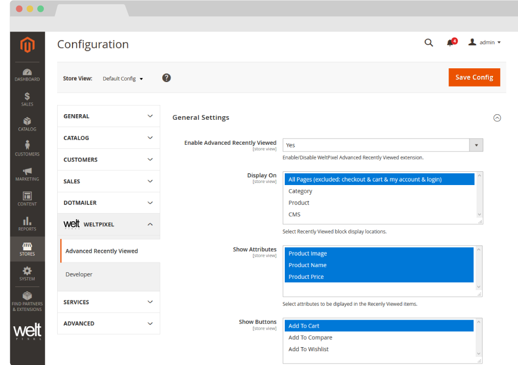
Task: Expand the GENERAL configuration section
Action: [108, 116]
